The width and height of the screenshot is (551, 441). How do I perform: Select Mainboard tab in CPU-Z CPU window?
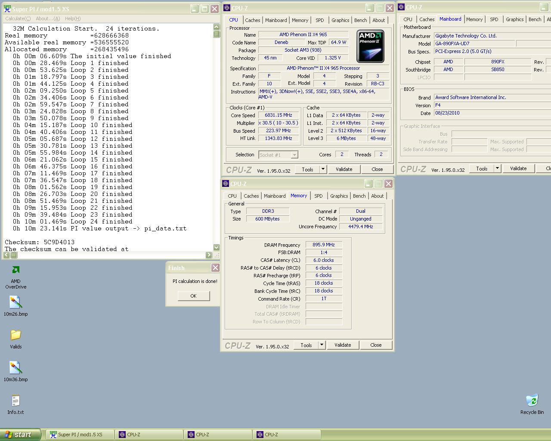(276, 20)
